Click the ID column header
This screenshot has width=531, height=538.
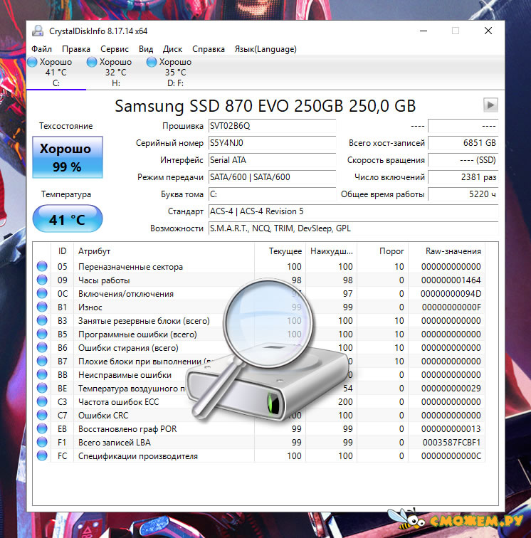62,251
